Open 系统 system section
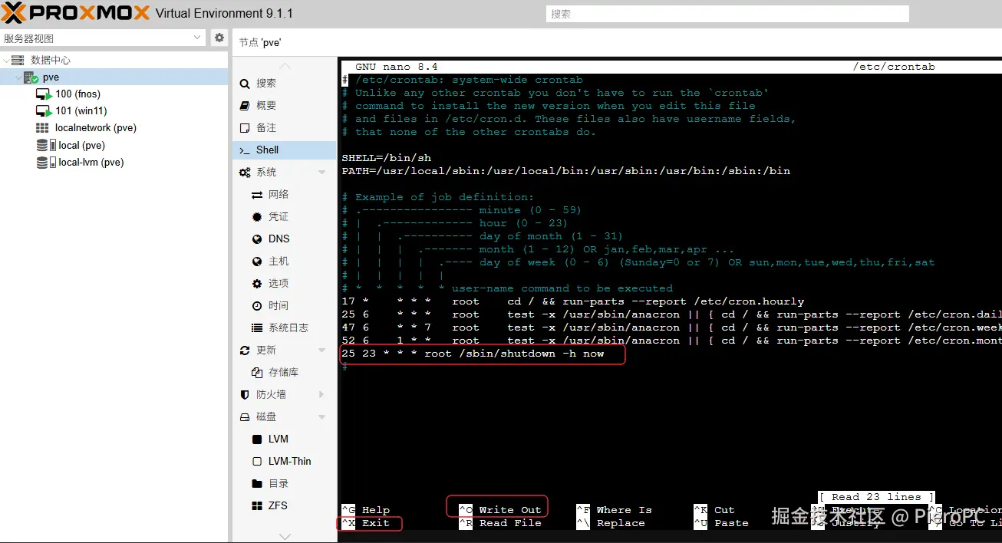The width and height of the screenshot is (1002, 543). 265,172
